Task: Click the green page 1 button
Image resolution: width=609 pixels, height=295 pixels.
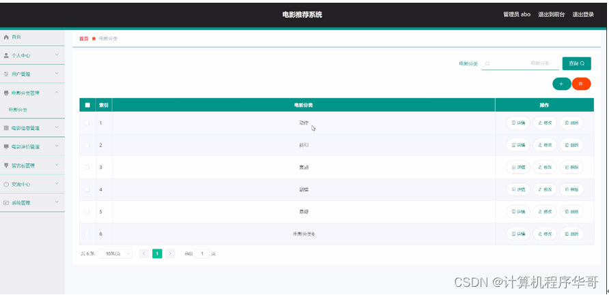Action: 157,254
